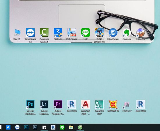Open Adobe Premiere Pro desktop shortcut
Screen dimensions: 160x131
58,104
